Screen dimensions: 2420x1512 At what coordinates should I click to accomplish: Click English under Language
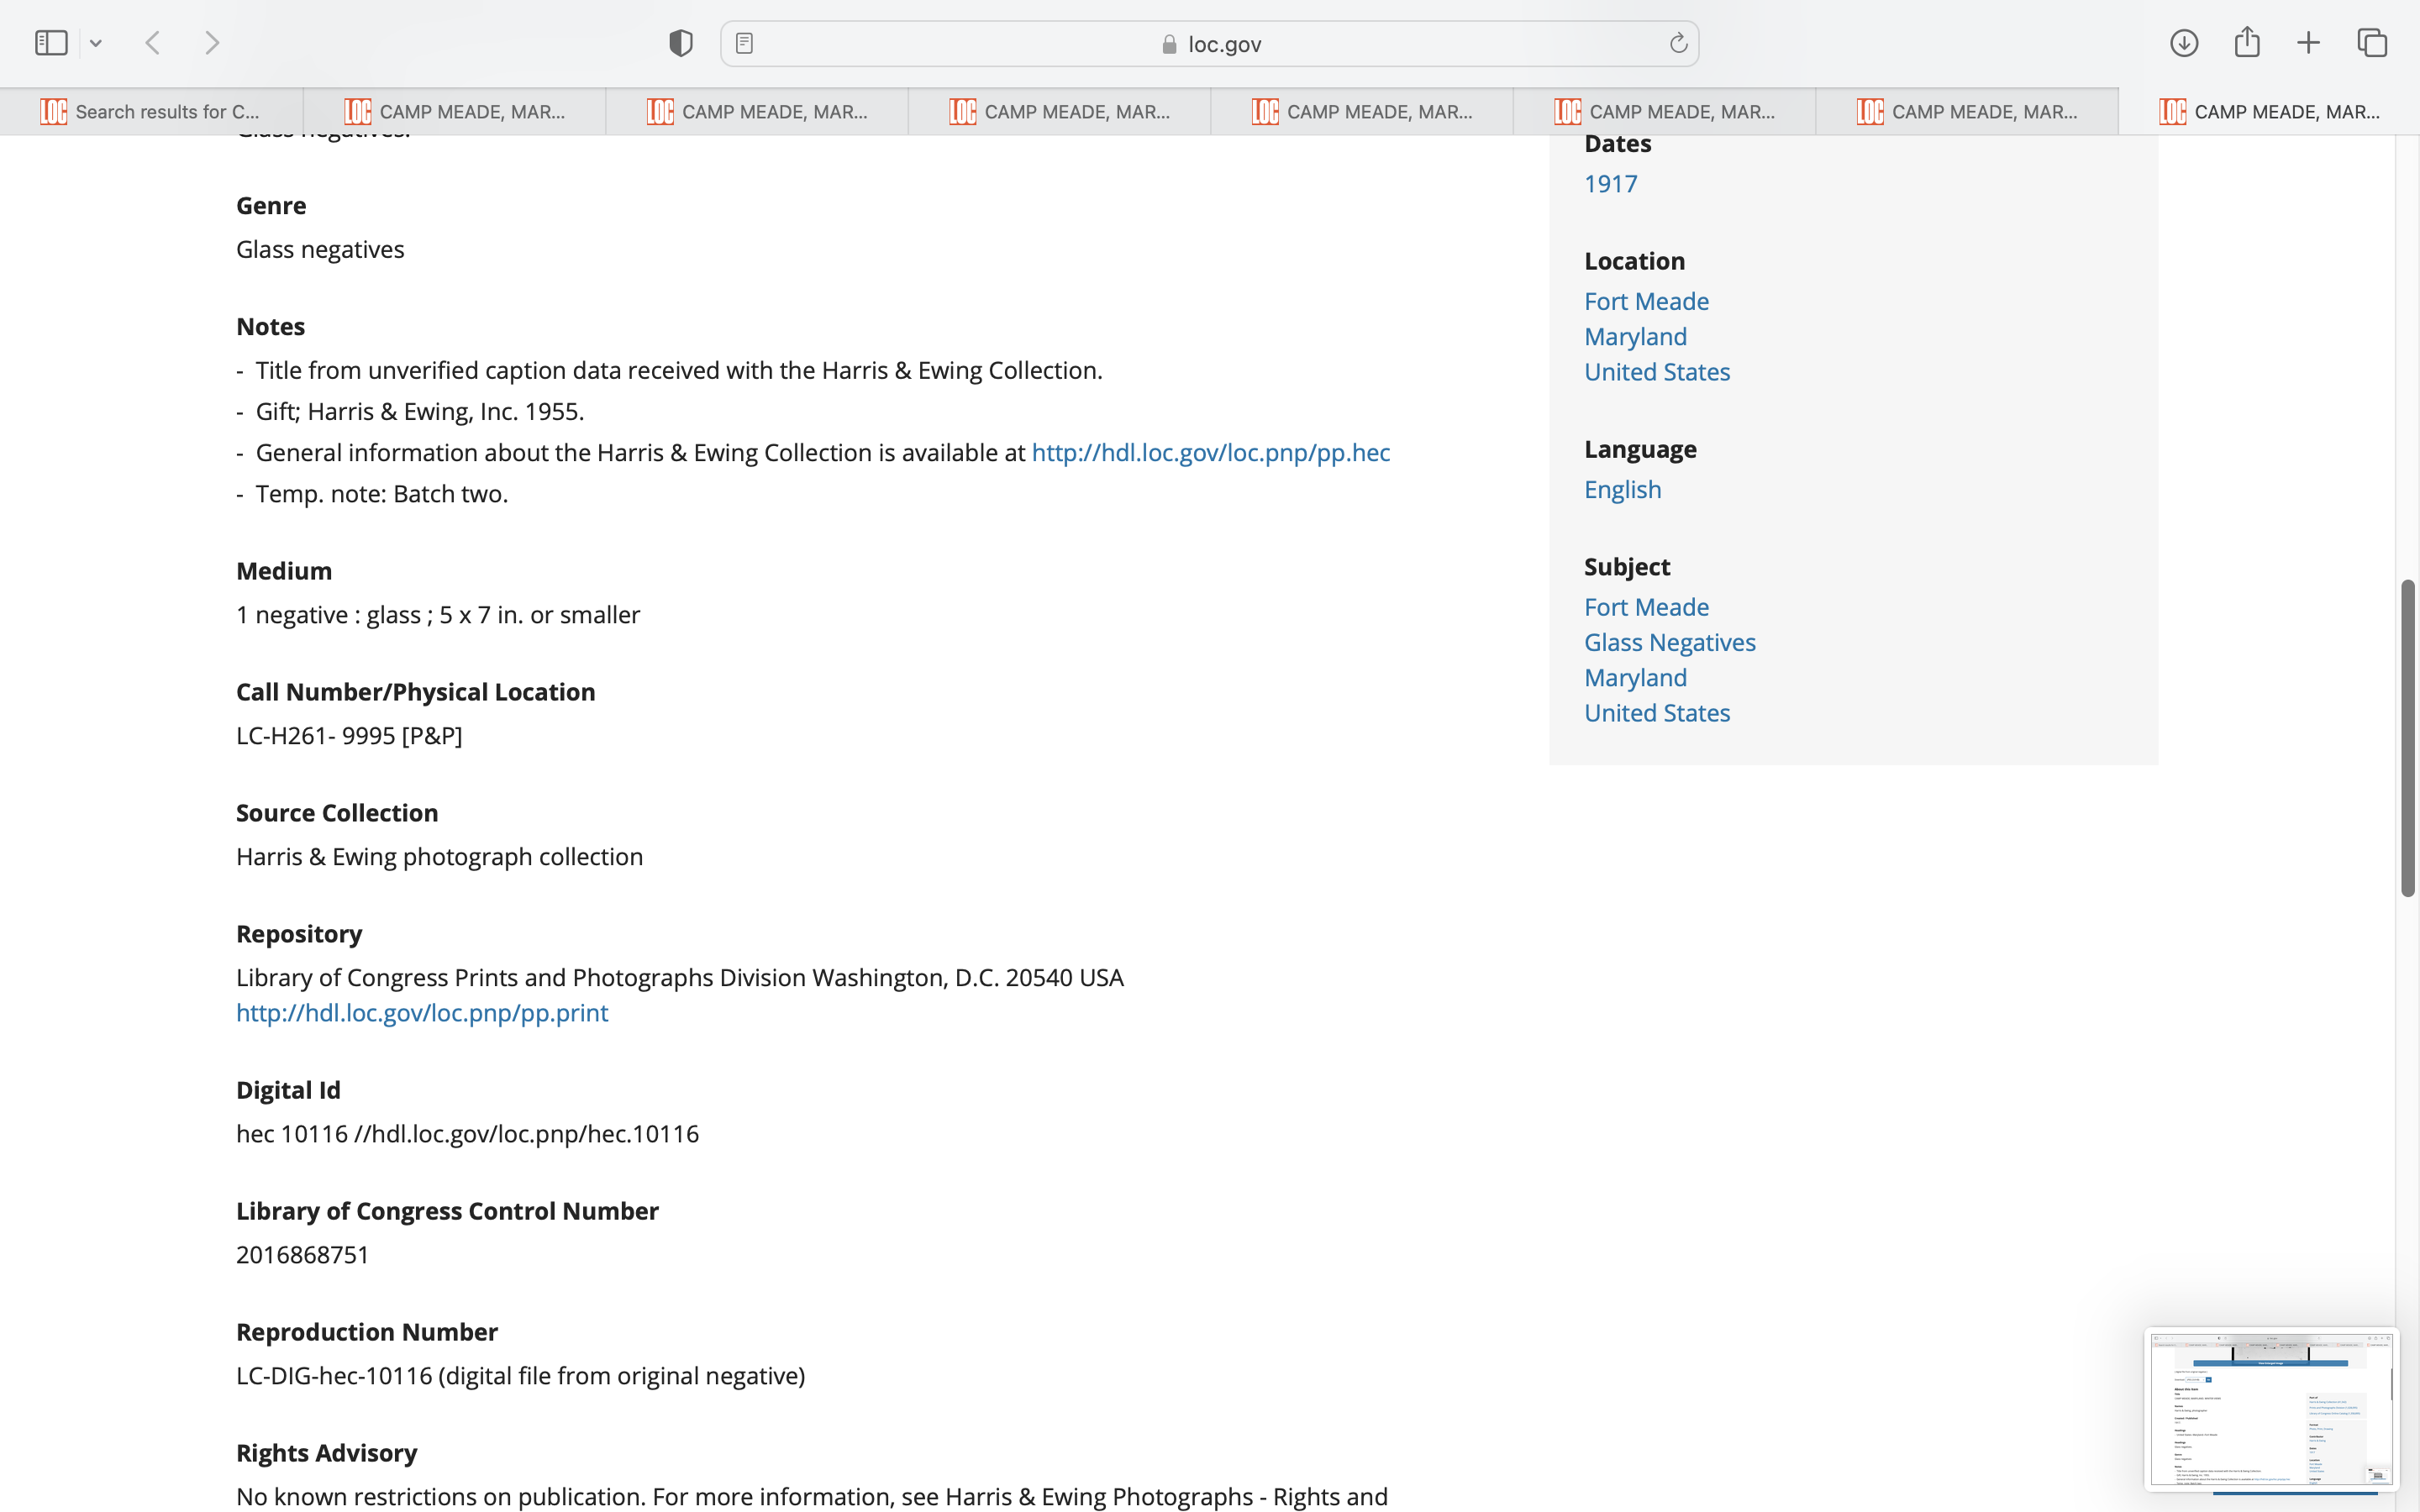1622,490
